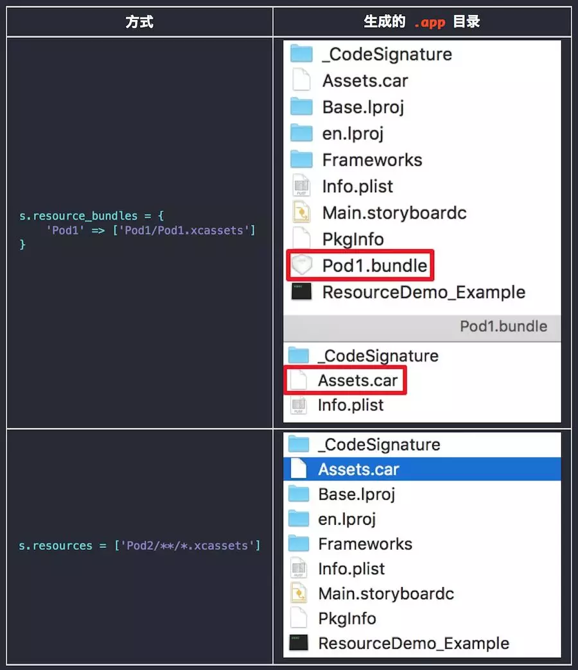Screen dimensions: 578x670
Task: Click the Pod1.bundle shield icon
Action: coord(301,266)
